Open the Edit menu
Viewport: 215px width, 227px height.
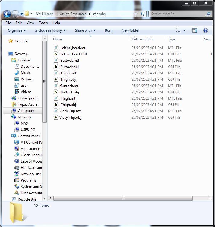tap(19, 23)
